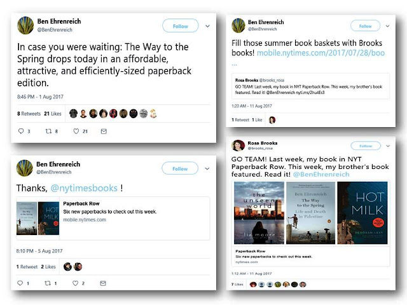This screenshot has width=407, height=305.
Task: Open @BenEhrenreich mention in Rosa Brooks tweet
Action: pyautogui.click(x=321, y=174)
